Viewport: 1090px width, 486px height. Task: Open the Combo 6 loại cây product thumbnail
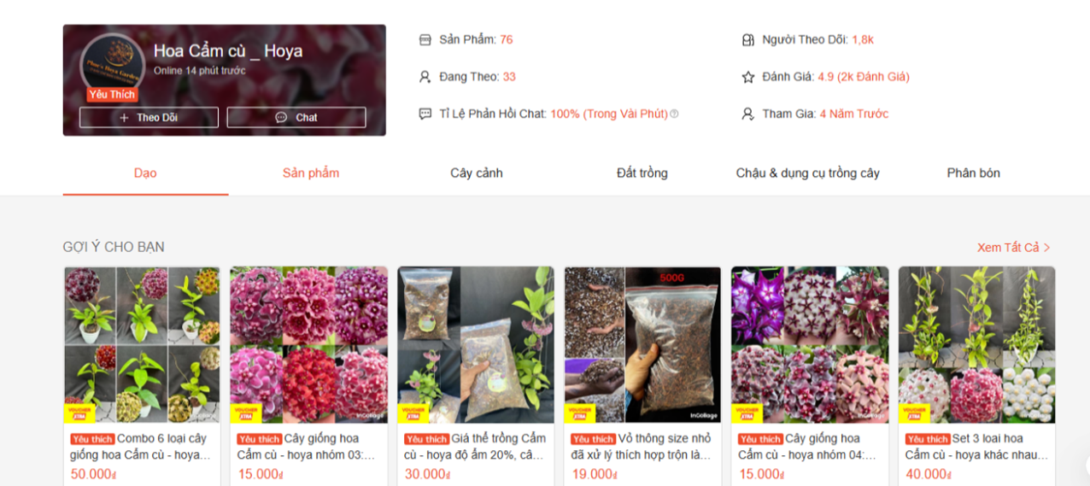142,345
